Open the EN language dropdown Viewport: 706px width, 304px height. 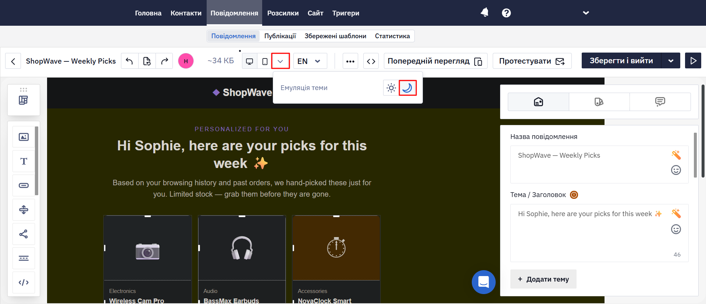[x=310, y=61]
